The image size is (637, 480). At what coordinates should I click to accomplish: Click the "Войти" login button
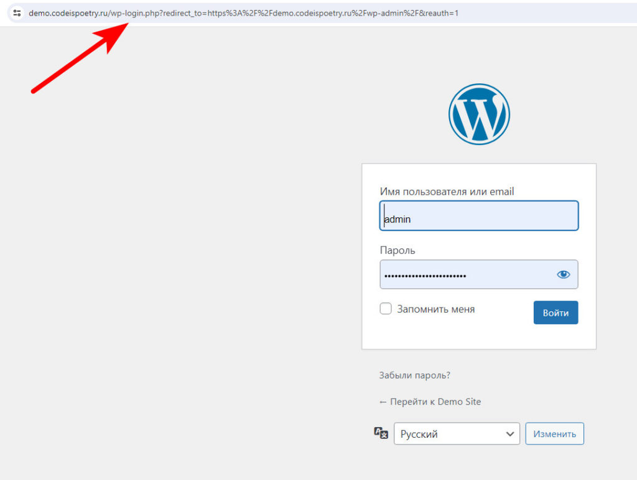[556, 313]
